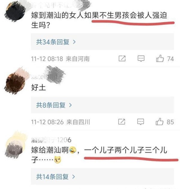Tap the 85 like count

170,122
